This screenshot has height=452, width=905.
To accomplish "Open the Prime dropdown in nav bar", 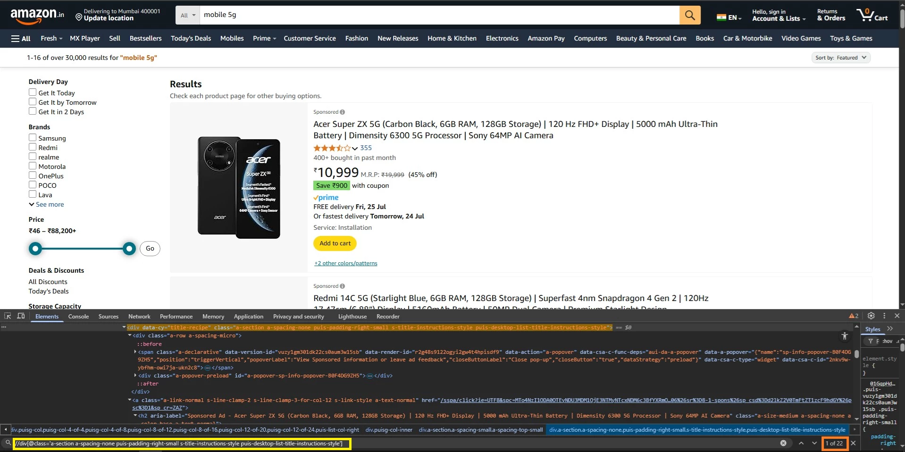I will click(x=264, y=39).
